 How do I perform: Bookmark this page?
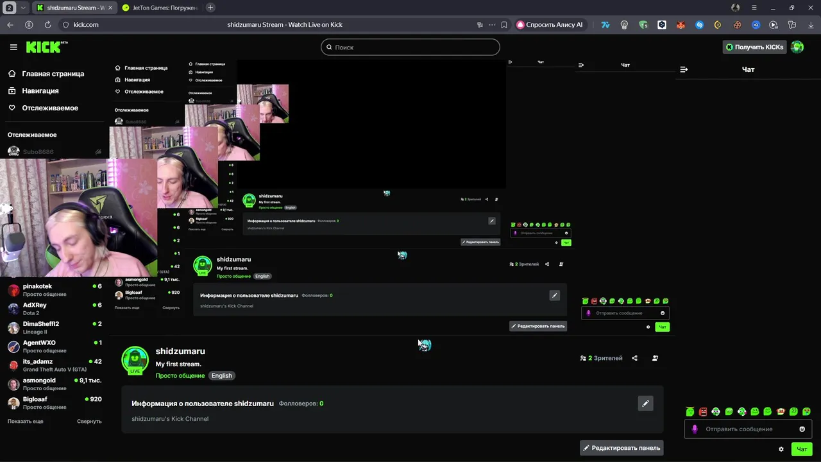(x=504, y=24)
